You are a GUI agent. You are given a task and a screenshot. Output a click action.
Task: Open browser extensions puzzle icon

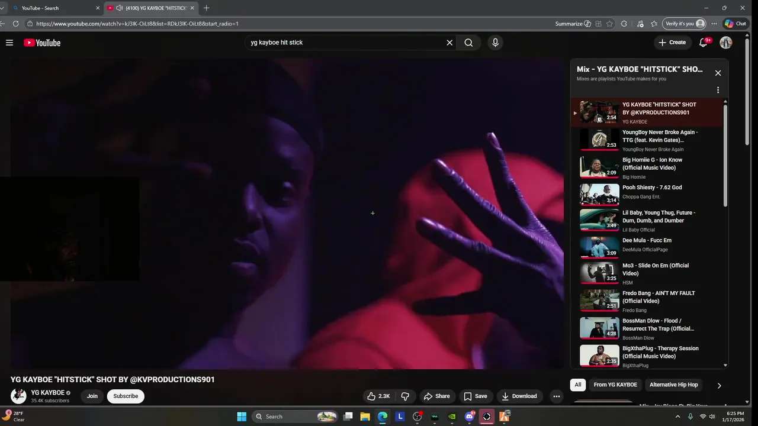tap(624, 24)
